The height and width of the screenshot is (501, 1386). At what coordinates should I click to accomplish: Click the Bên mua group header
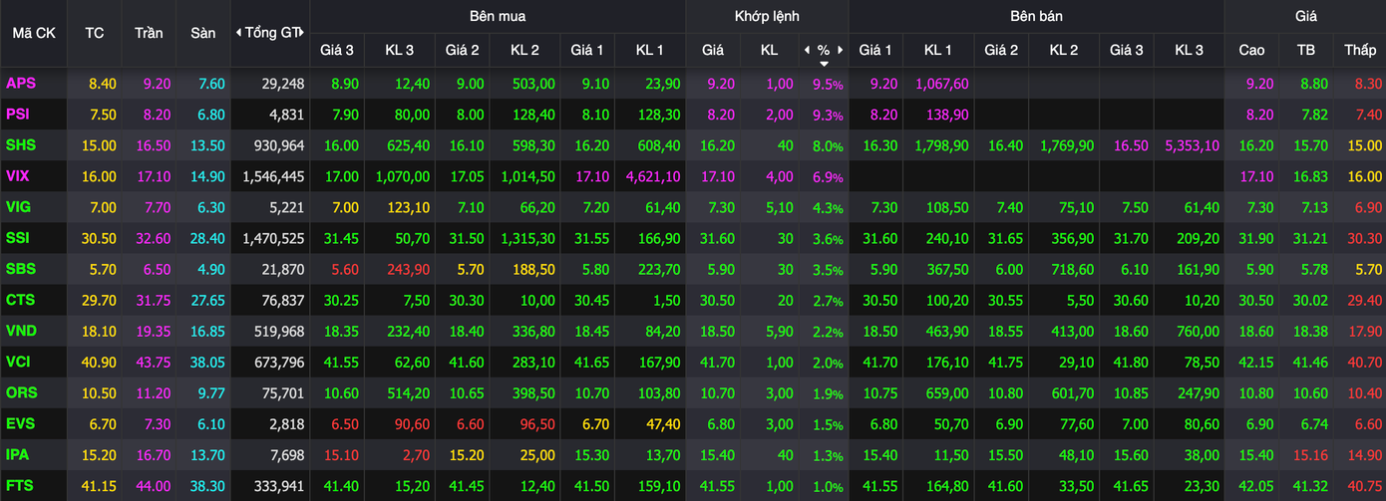[x=498, y=16]
